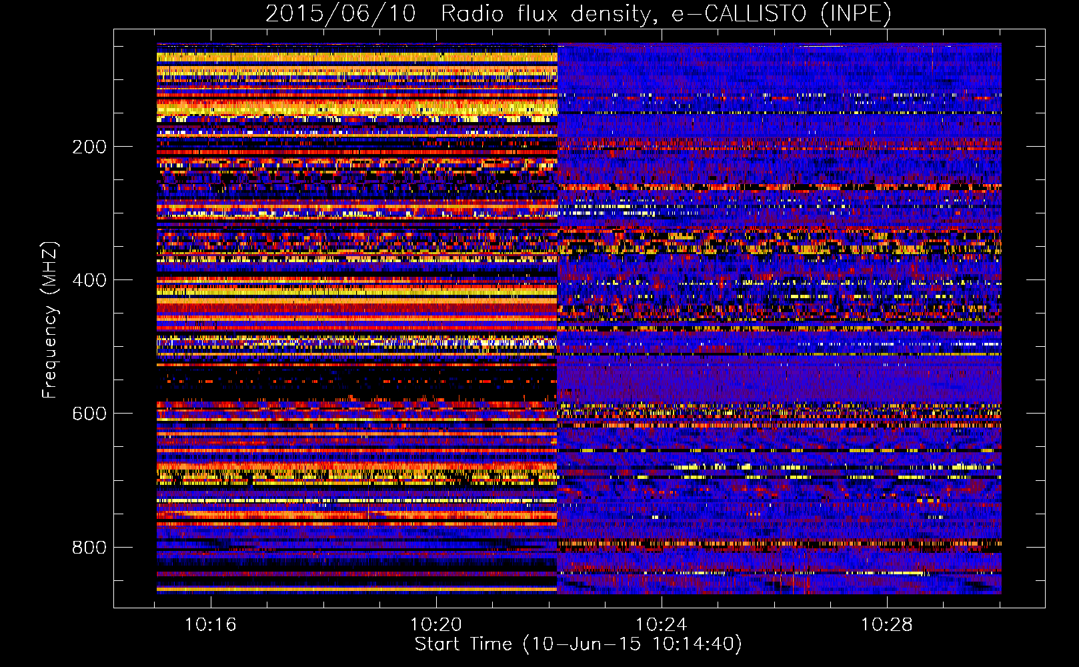Click the Start Time axis caption
This screenshot has width=1079, height=667.
click(x=578, y=644)
